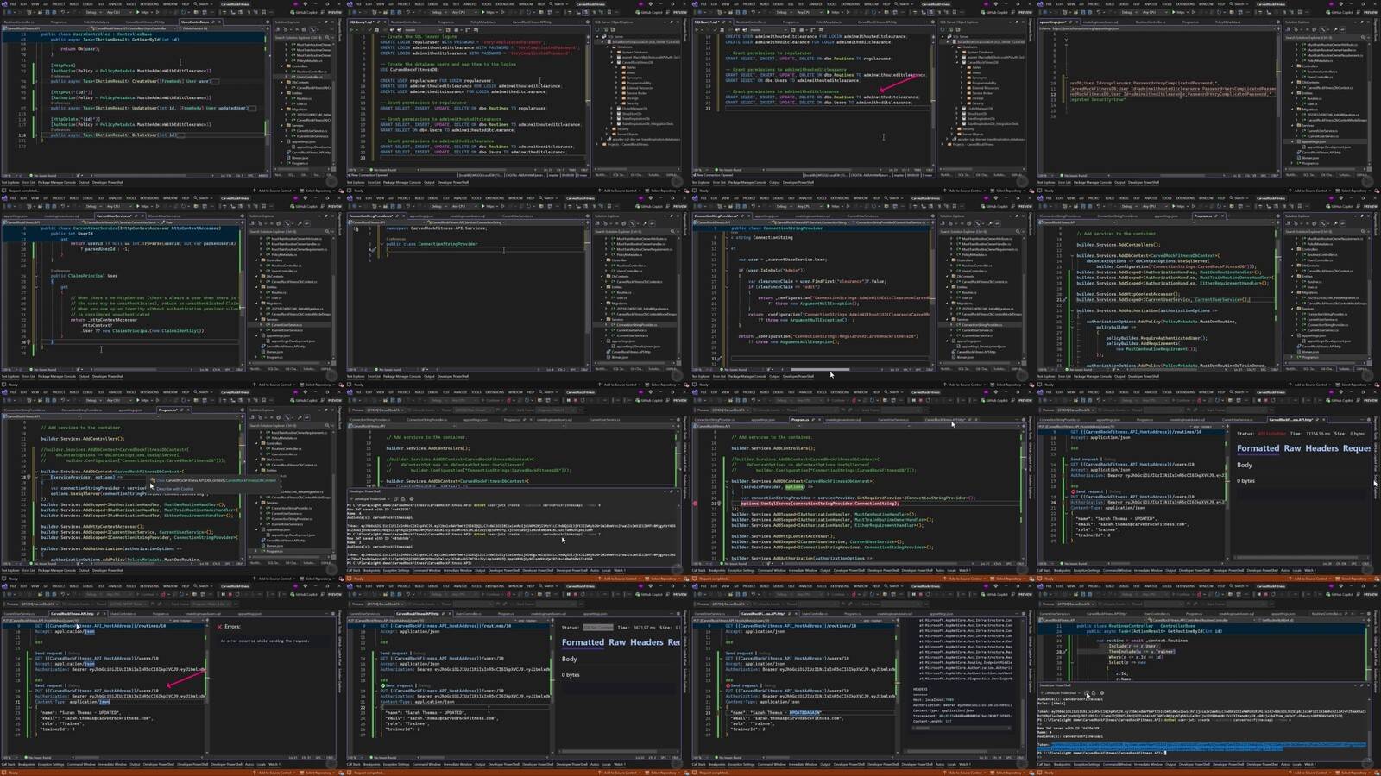Expand Services folder in Solution Explorer beside UsersController
1381x776 pixels.
pyautogui.click(x=282, y=125)
